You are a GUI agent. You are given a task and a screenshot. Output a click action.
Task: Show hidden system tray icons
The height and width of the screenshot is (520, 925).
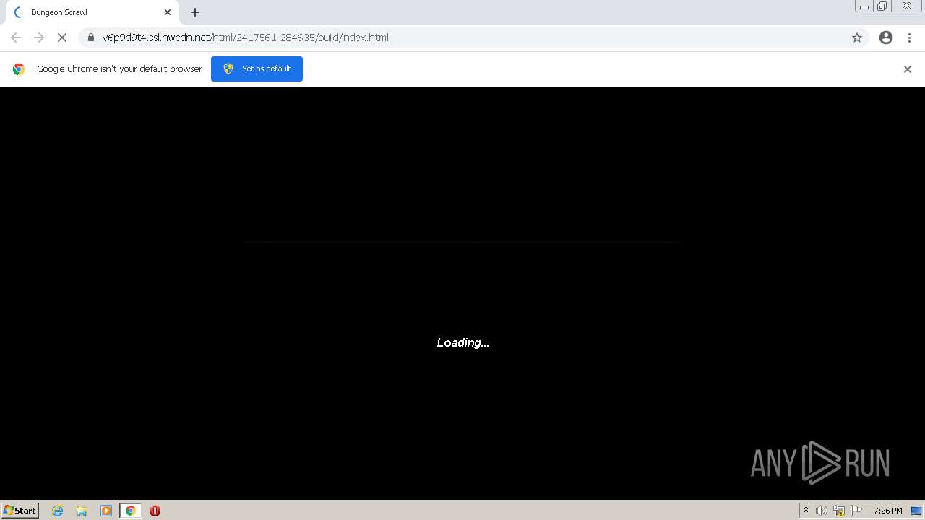point(806,511)
